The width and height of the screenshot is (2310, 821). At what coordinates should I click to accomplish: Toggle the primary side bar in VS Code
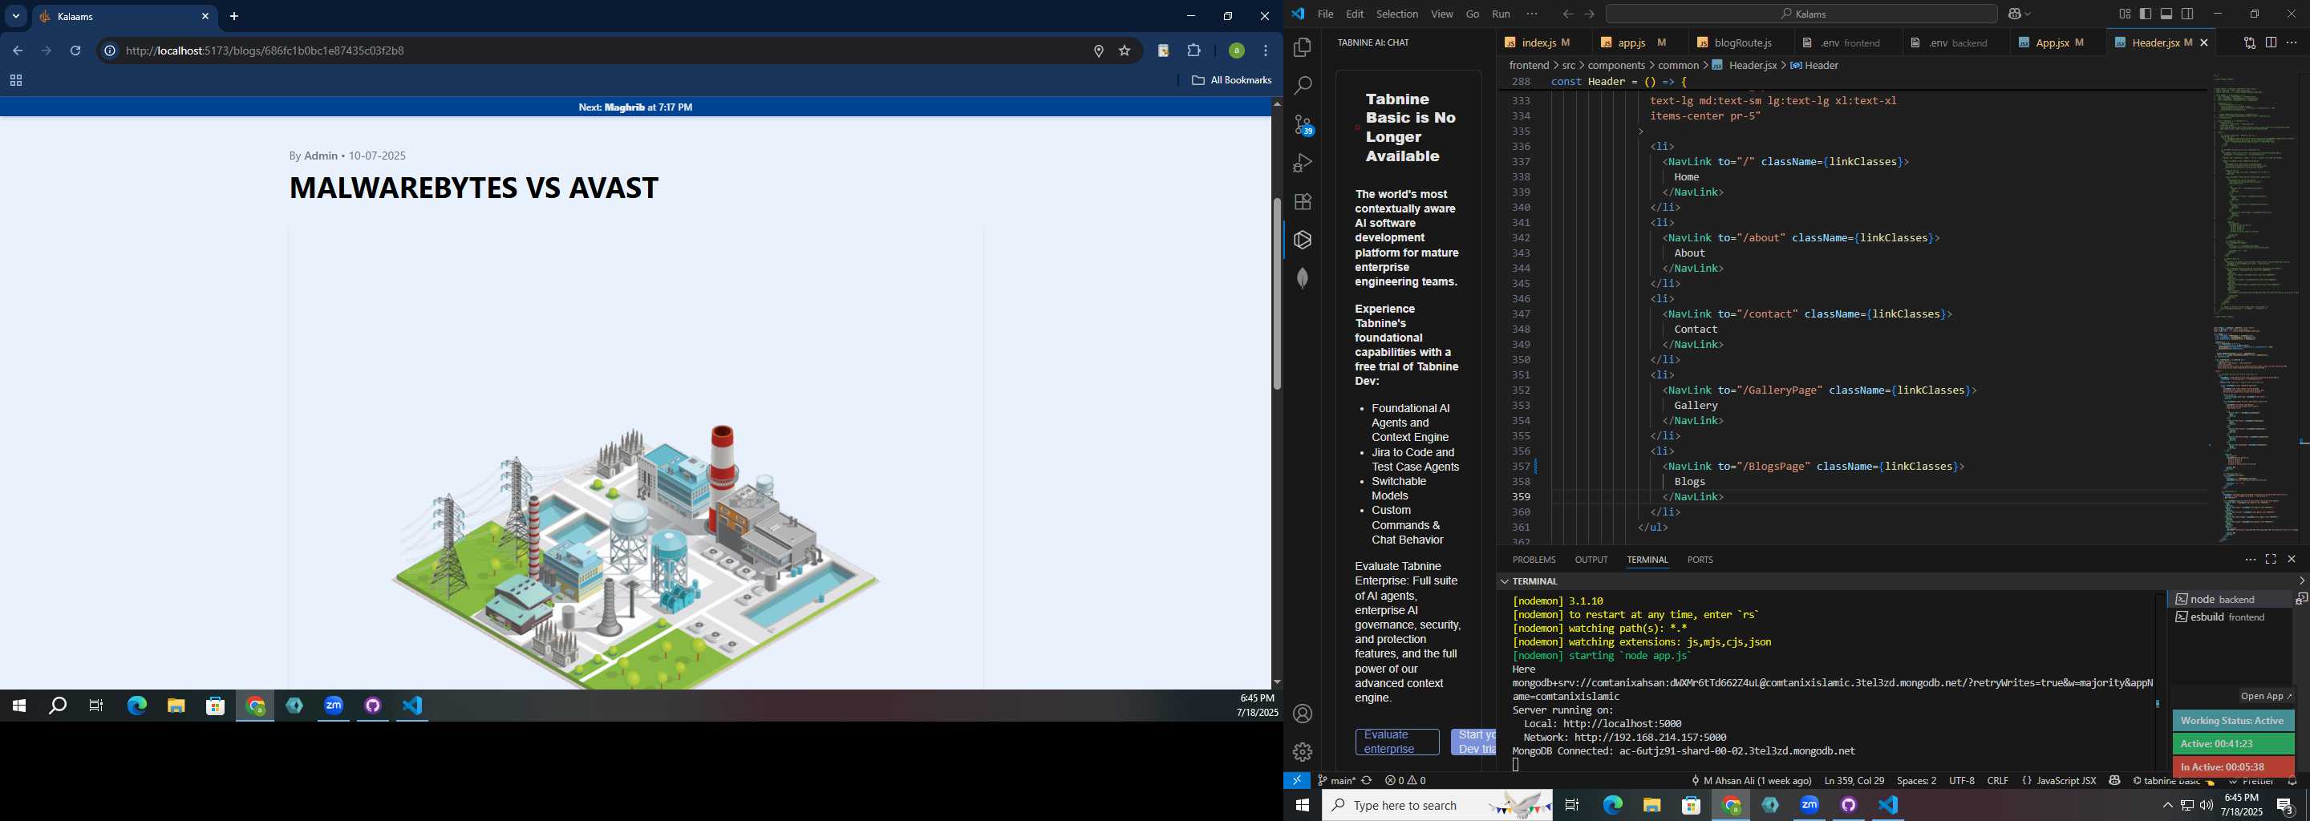click(x=2146, y=14)
